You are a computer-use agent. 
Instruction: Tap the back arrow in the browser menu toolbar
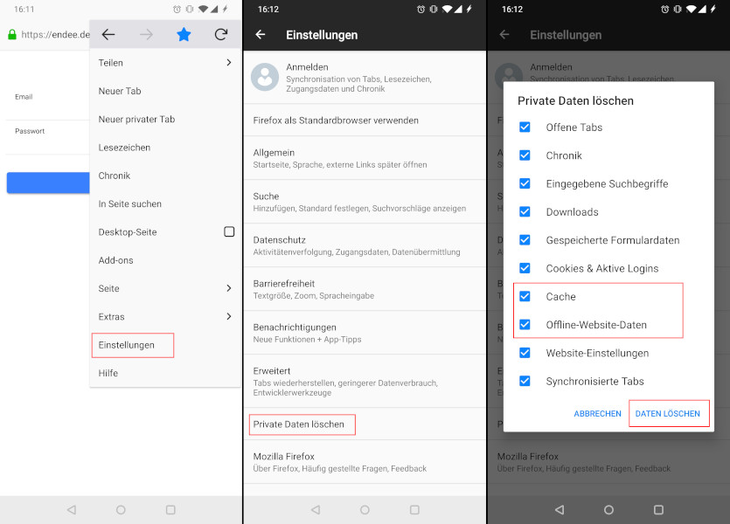(x=108, y=35)
